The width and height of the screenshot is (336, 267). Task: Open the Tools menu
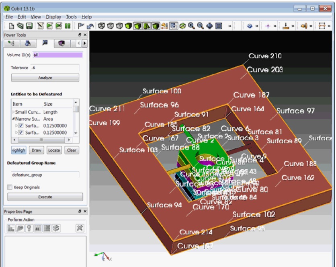click(71, 17)
